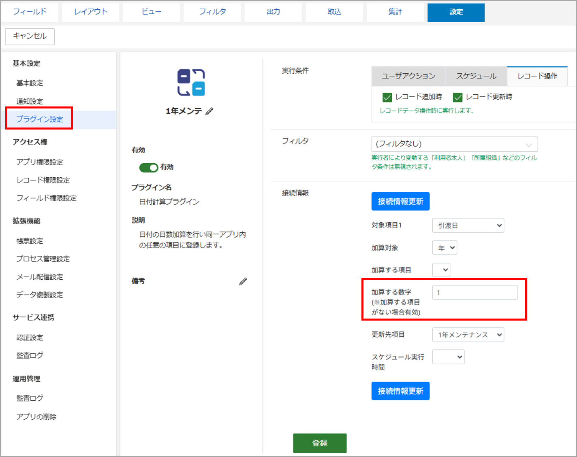Open 監査ログ under サービス連携
This screenshot has width=577, height=457.
click(30, 355)
